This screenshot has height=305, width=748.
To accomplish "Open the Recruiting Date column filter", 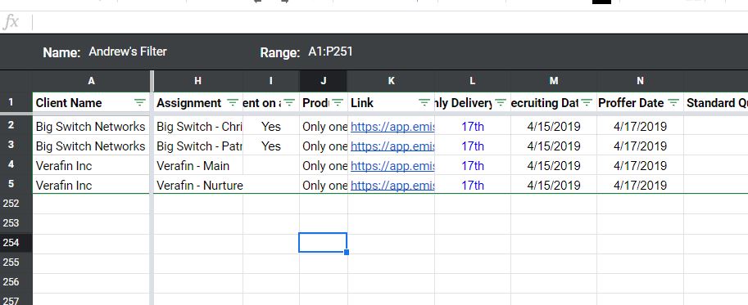I will [x=587, y=103].
